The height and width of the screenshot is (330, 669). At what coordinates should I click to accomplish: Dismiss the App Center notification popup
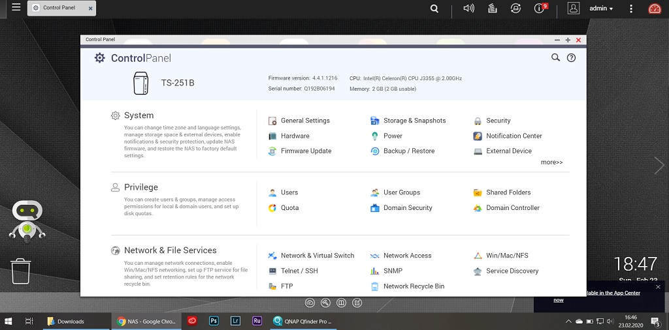click(x=658, y=286)
